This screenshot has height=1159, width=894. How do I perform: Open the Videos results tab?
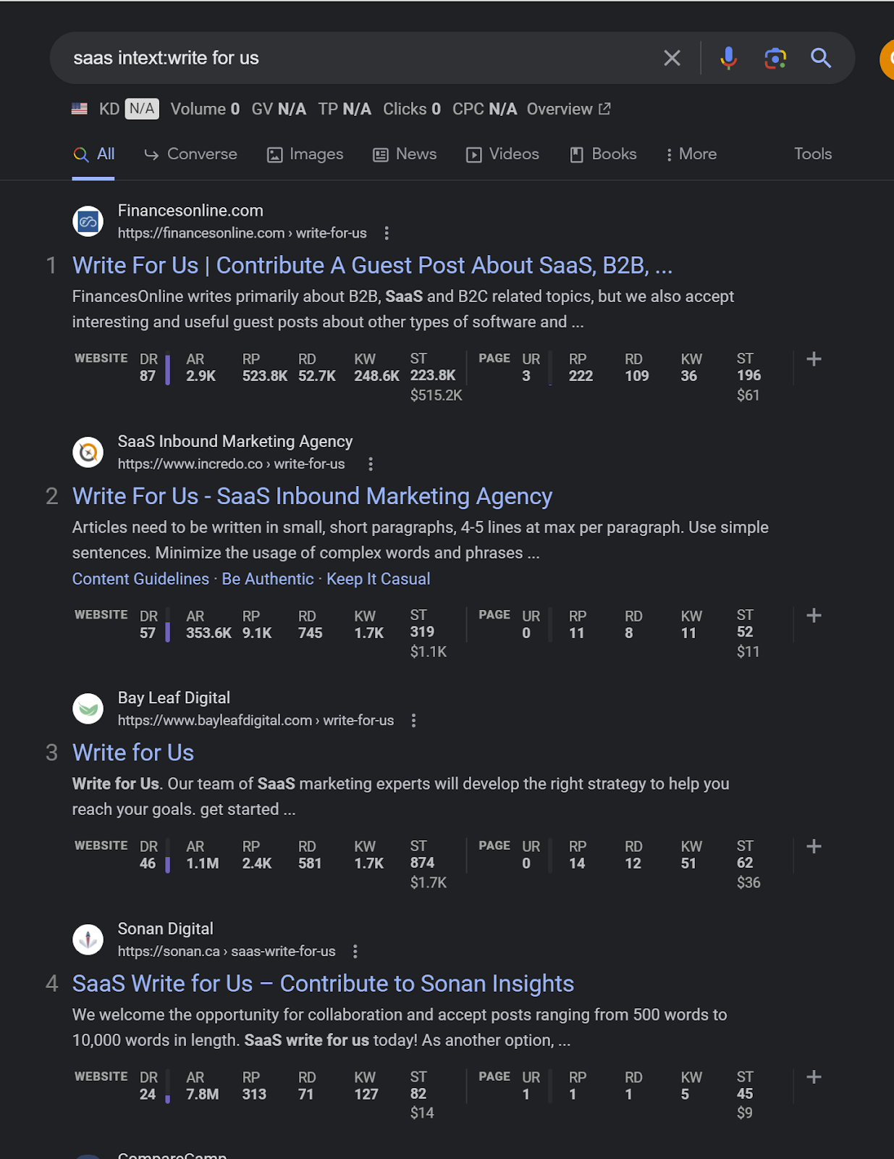502,154
